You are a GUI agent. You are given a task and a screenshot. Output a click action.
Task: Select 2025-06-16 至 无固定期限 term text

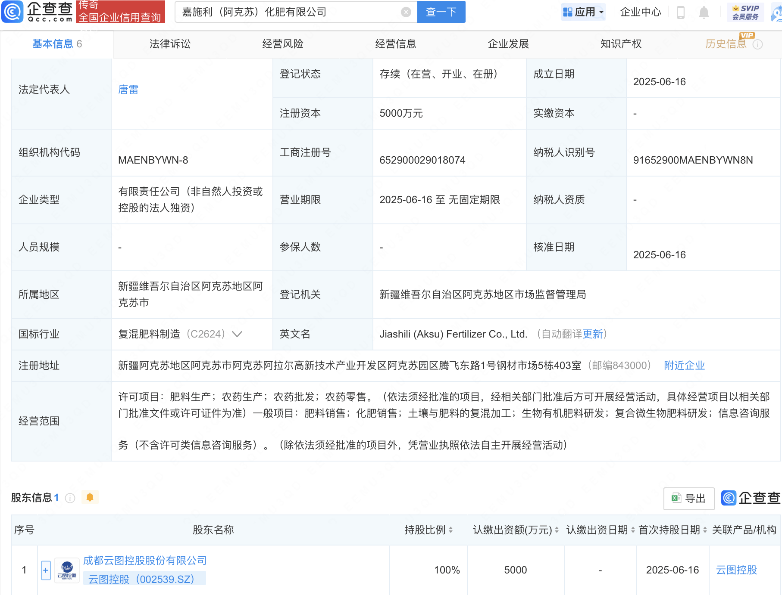coord(440,200)
